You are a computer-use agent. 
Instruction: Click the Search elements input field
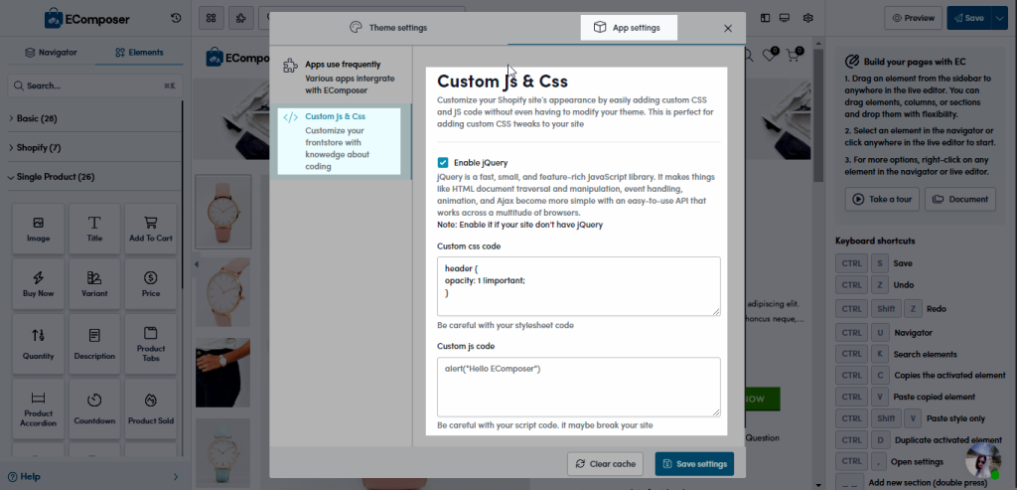click(x=95, y=85)
